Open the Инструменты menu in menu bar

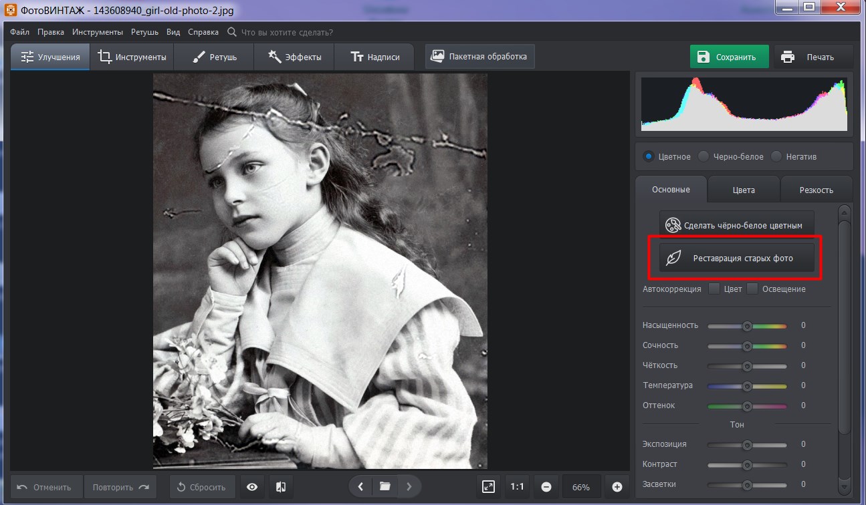click(98, 32)
